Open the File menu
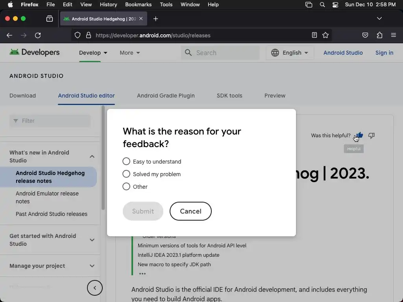Viewport: 403px width, 302px height. [50, 5]
